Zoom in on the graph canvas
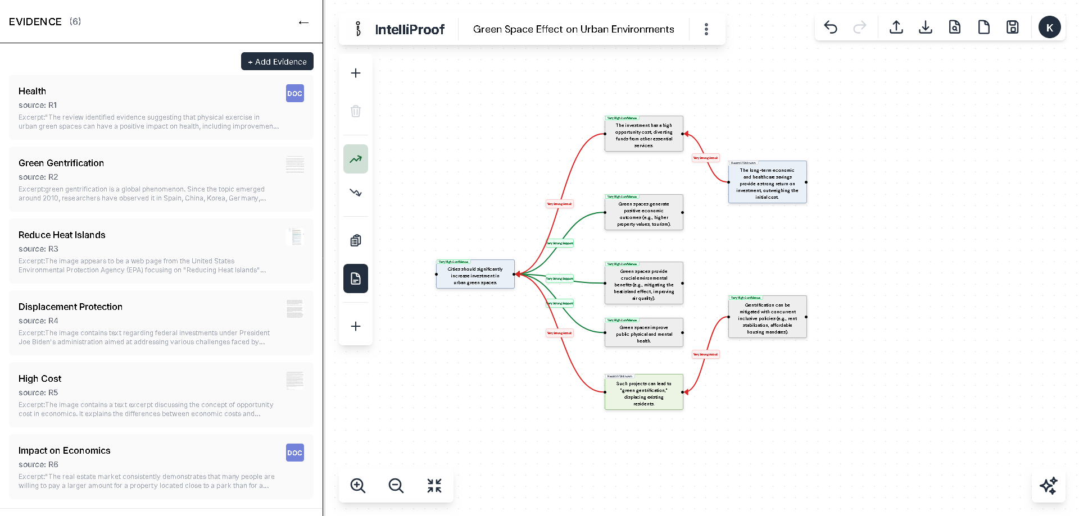The width and height of the screenshot is (1079, 516). click(x=358, y=486)
